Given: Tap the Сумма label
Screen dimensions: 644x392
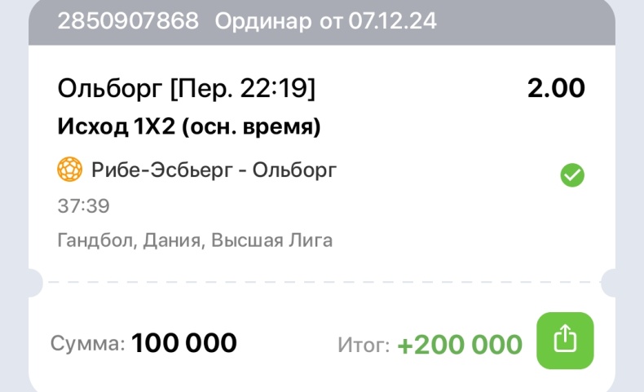Looking at the screenshot, I should pos(87,344).
